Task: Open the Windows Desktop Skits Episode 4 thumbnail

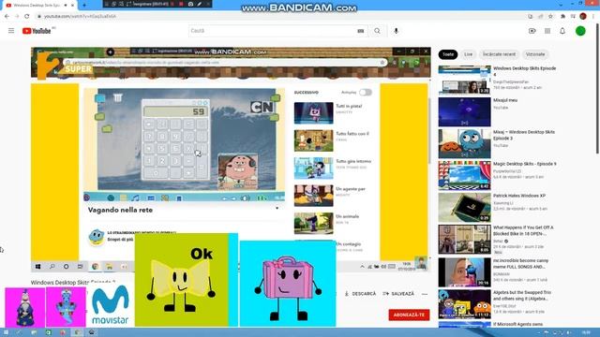Action: (x=465, y=80)
